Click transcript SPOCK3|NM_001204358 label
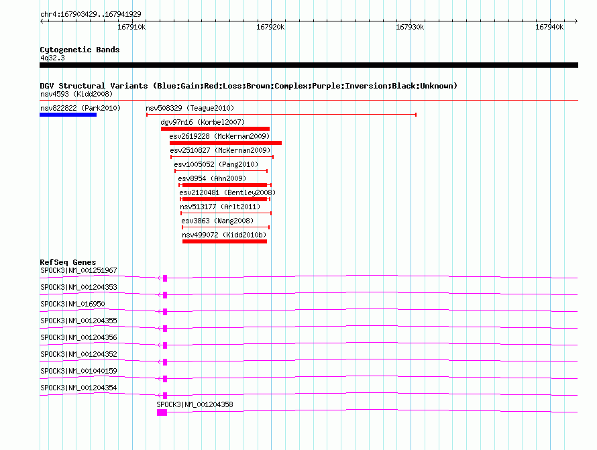The height and width of the screenshot is (450, 597). (195, 404)
